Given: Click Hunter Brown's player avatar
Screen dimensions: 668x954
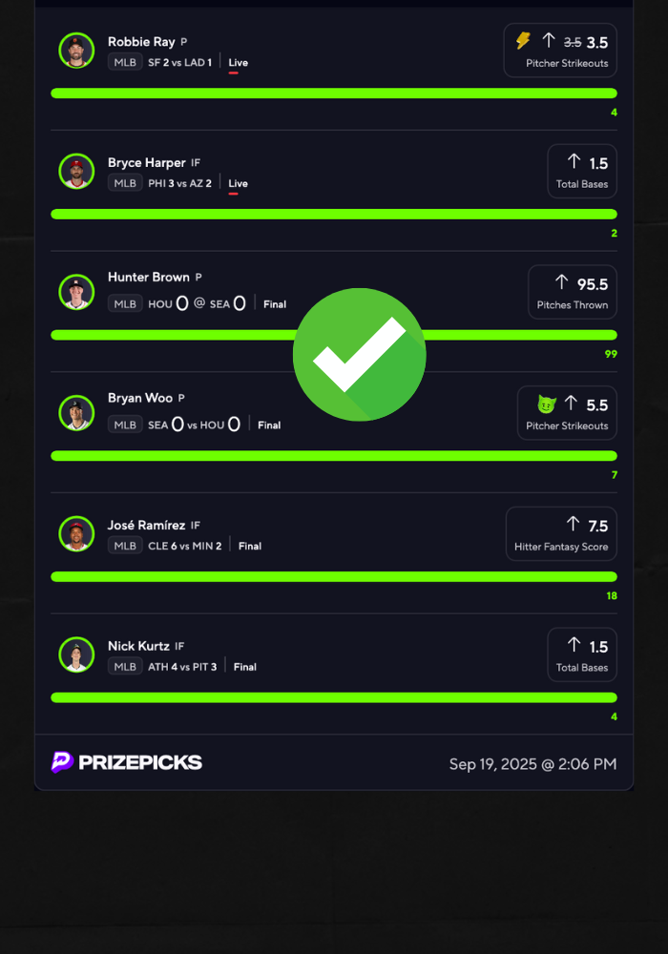Looking at the screenshot, I should point(76,292).
